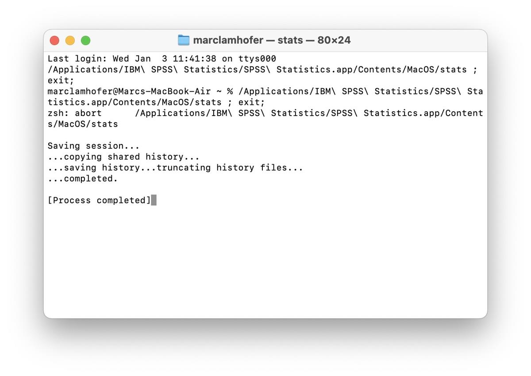This screenshot has width=531, height=376.
Task: Click the green full-screen window button
Action: [x=86, y=40]
